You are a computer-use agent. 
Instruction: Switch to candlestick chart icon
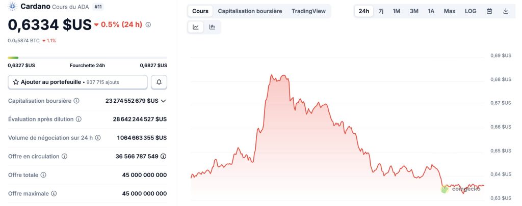click(x=212, y=27)
